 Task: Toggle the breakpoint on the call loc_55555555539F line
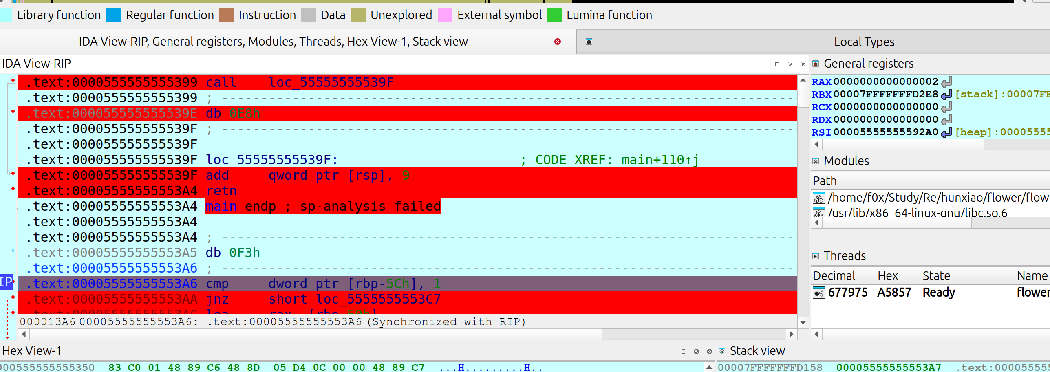(13, 80)
